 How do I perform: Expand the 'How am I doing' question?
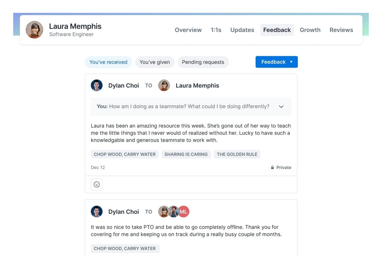[281, 107]
